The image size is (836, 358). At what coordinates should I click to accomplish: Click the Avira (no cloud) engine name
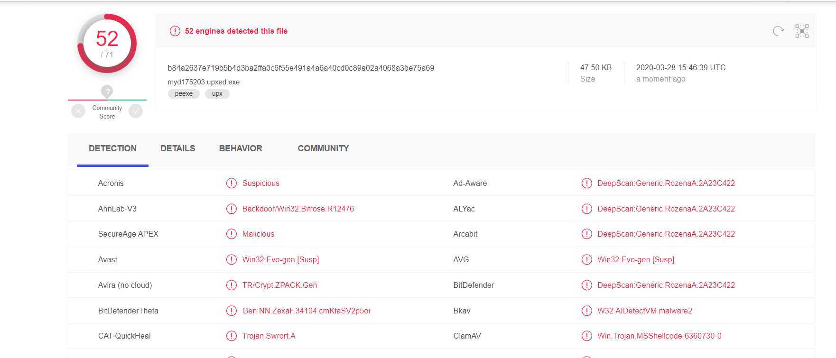[125, 285]
